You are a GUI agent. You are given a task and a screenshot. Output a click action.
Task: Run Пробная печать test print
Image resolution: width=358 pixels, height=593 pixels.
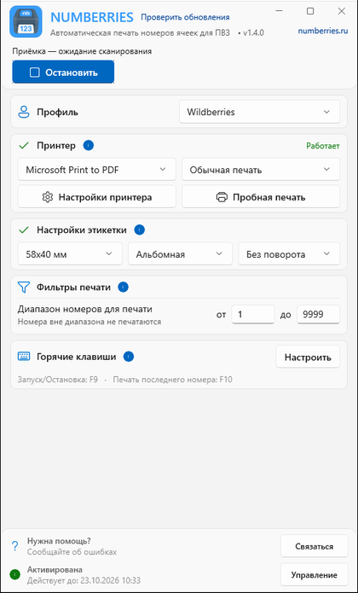[x=261, y=196]
